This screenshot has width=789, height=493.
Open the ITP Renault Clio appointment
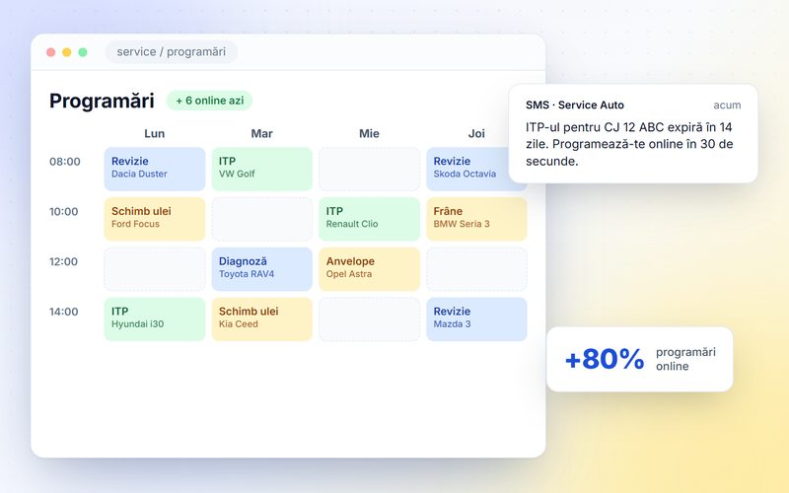[369, 219]
